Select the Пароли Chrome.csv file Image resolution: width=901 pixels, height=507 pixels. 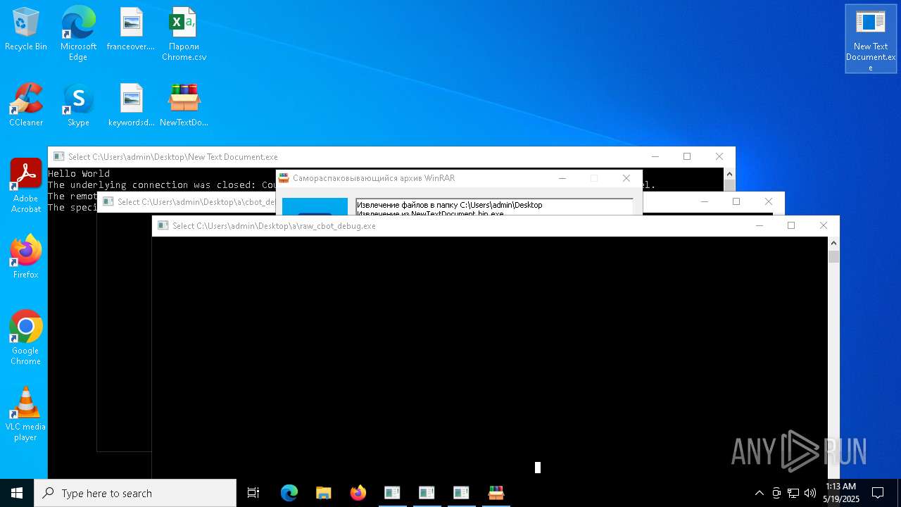[184, 34]
